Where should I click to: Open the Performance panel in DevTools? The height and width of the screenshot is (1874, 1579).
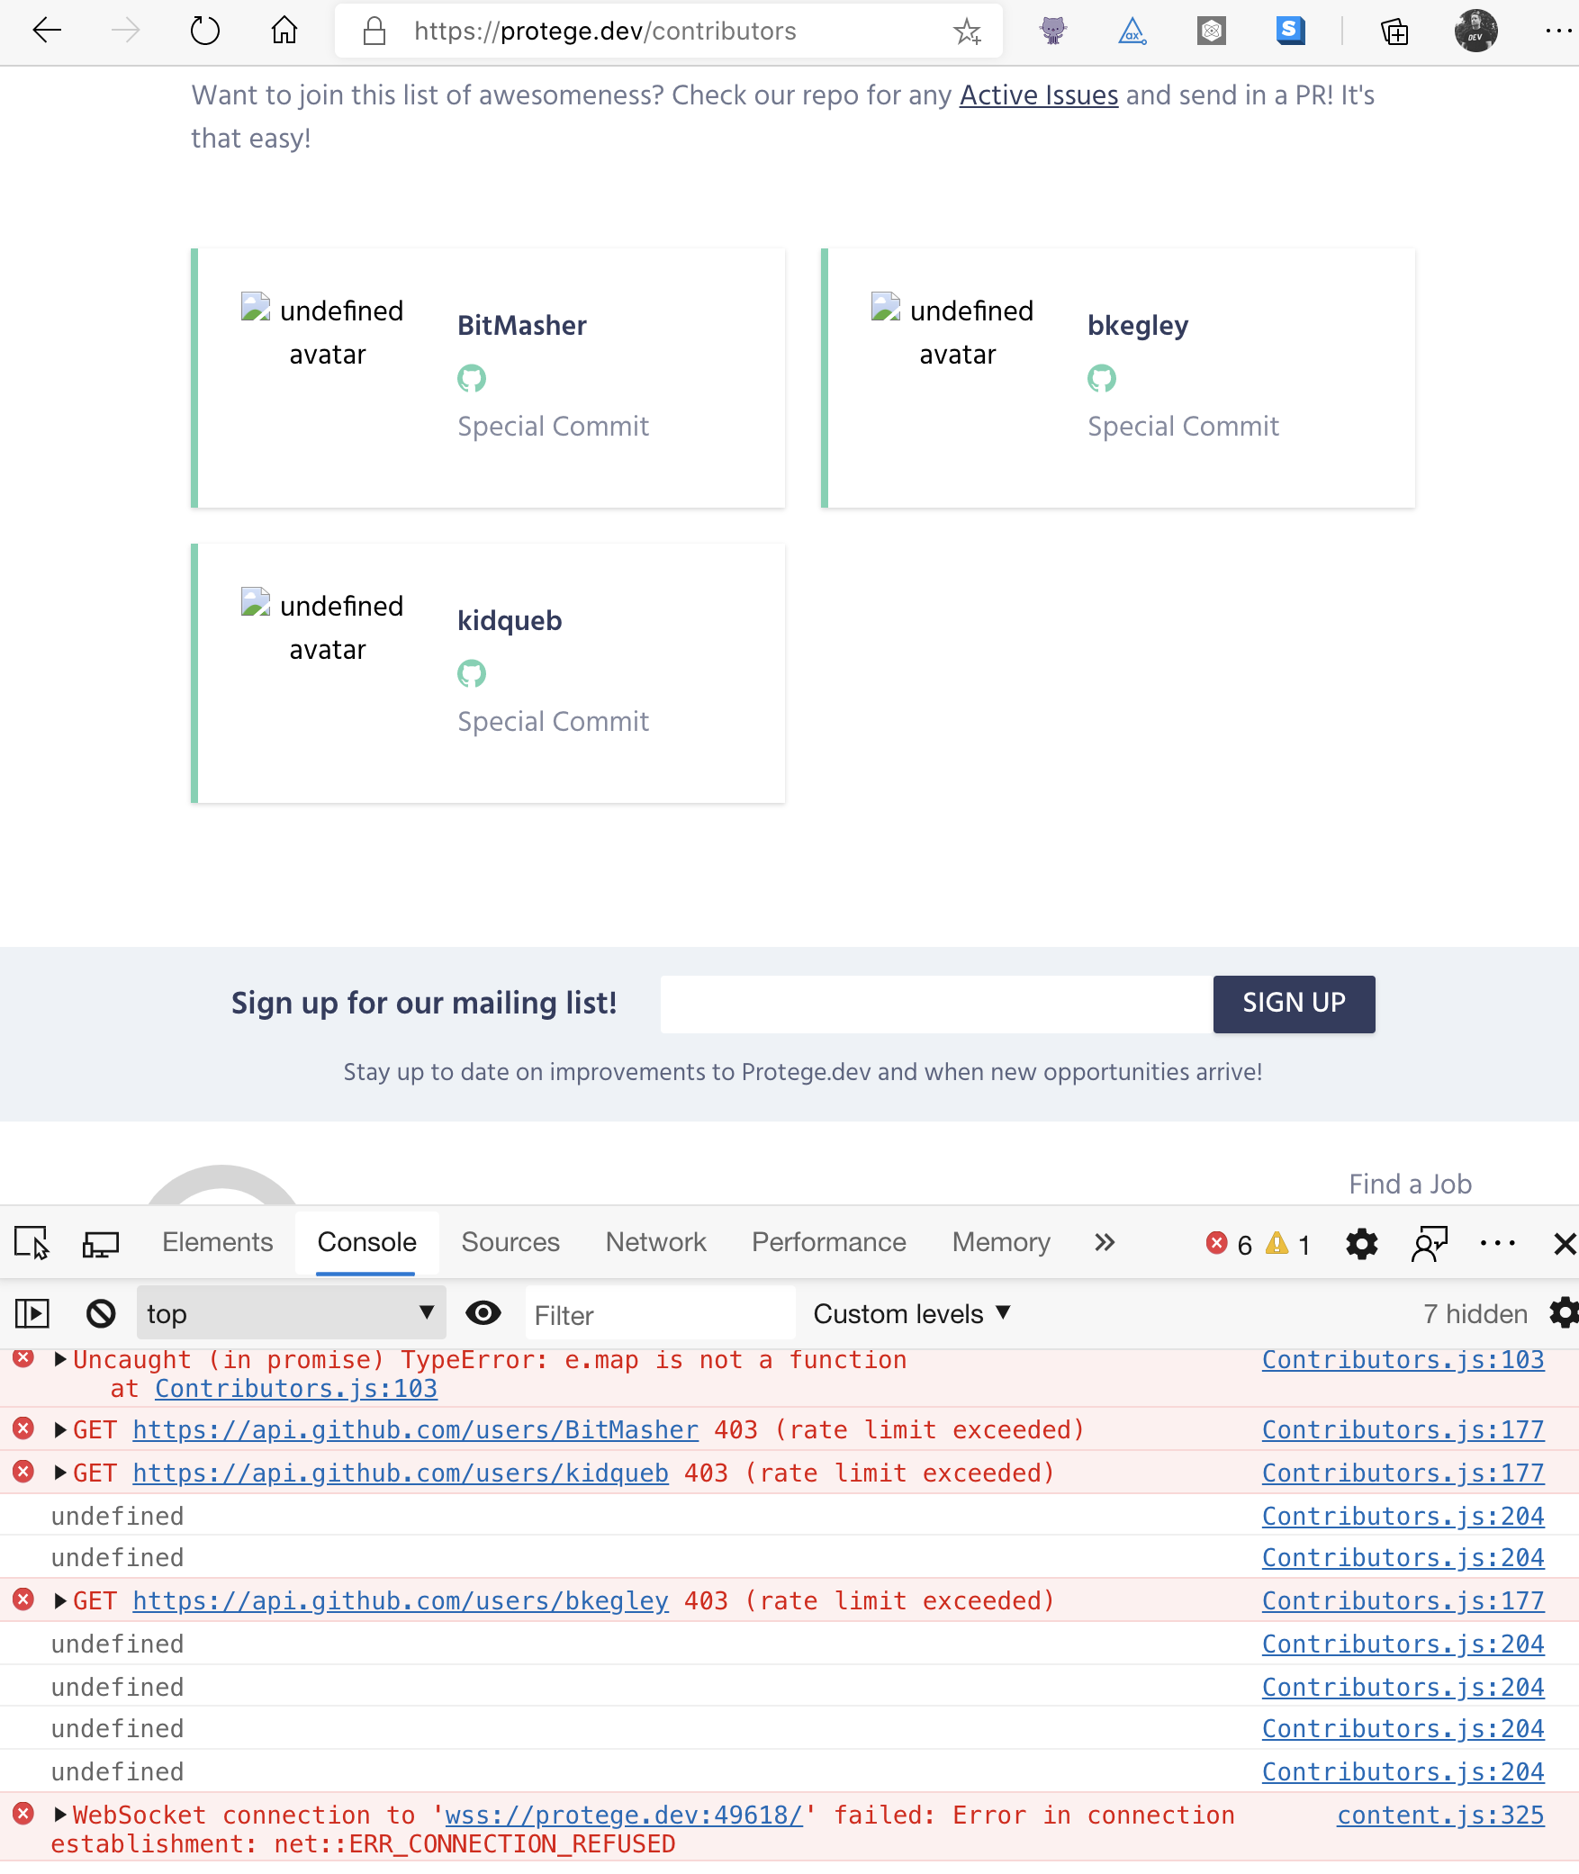click(x=827, y=1242)
